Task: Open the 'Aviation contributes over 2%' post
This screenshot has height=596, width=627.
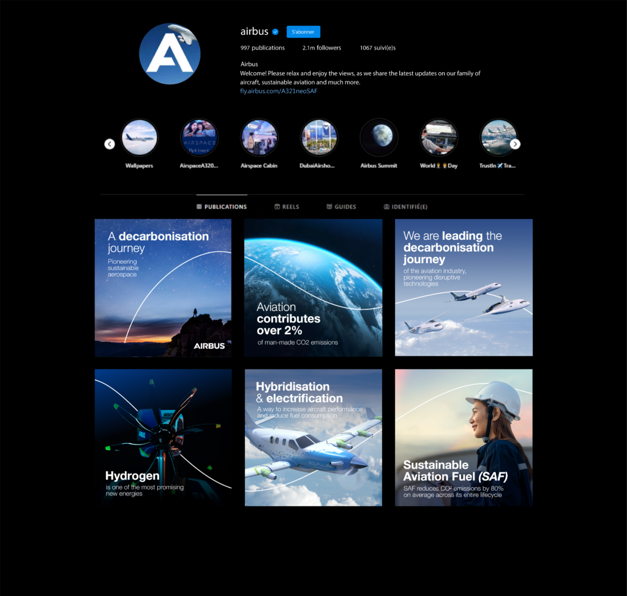Action: [x=313, y=288]
